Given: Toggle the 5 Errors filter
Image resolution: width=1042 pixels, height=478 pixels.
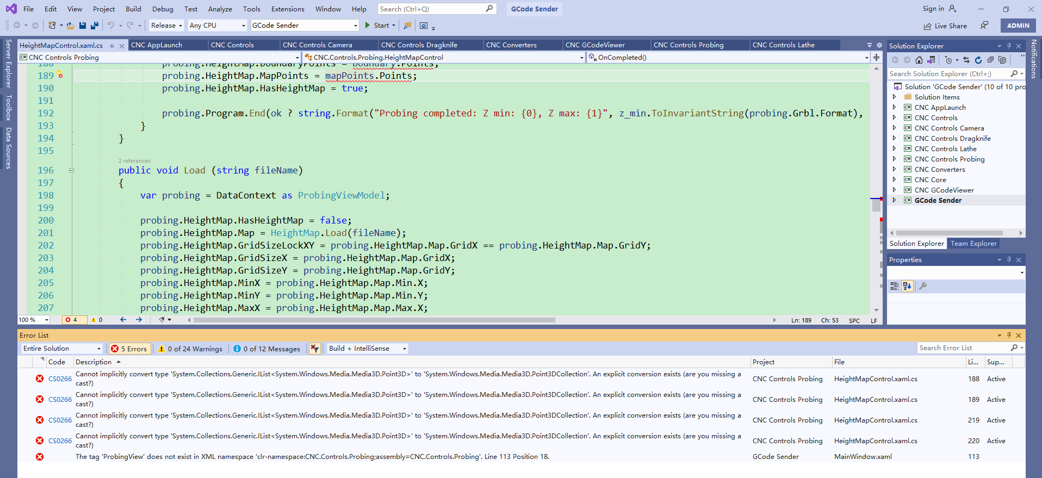Looking at the screenshot, I should pos(129,349).
